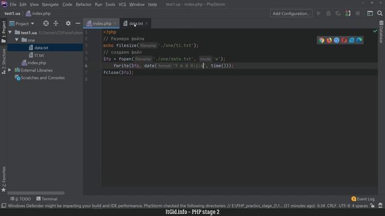Open the Tools menu
The width and height of the screenshot is (385, 216).
(x=110, y=4)
